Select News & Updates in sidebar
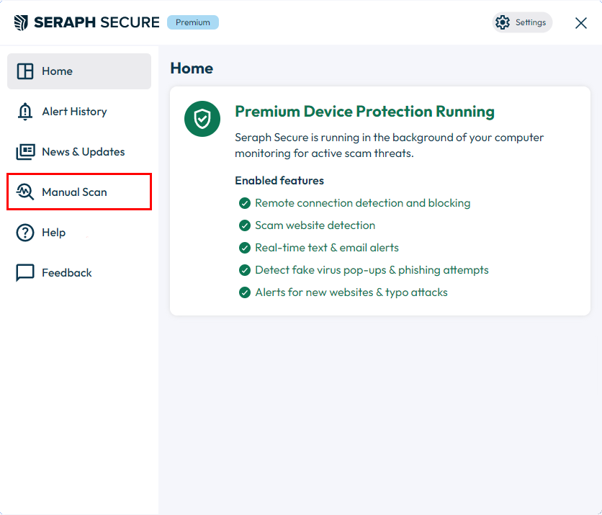 click(x=79, y=152)
